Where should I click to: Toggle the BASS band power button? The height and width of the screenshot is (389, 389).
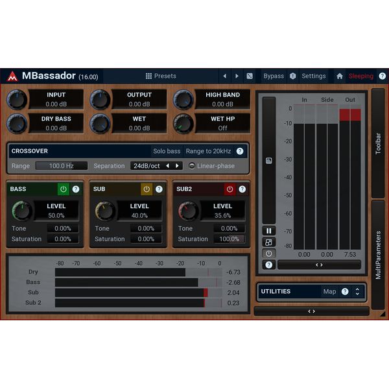pyautogui.click(x=64, y=189)
